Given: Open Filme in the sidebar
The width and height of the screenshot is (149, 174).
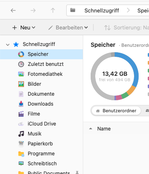Looking at the screenshot, I should point(41,114).
